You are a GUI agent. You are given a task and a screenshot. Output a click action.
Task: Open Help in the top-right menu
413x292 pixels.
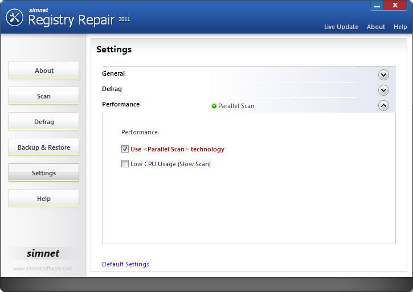pos(400,27)
